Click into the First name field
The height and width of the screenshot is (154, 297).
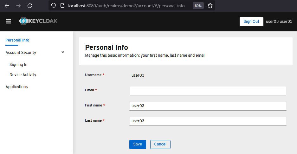pos(208,106)
